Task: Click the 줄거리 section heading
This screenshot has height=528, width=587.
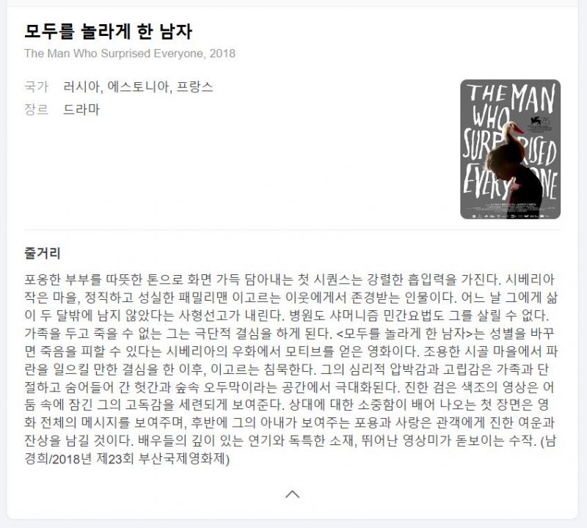Action: (x=43, y=253)
